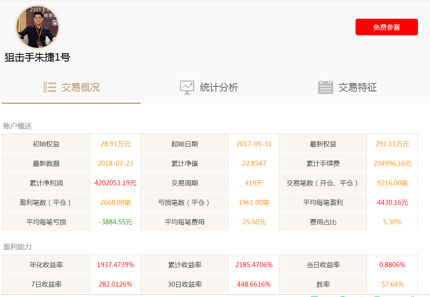Image resolution: width=430 pixels, height=297 pixels.
Task: Click the 盈利能力 section heading
Action: pos(17,247)
